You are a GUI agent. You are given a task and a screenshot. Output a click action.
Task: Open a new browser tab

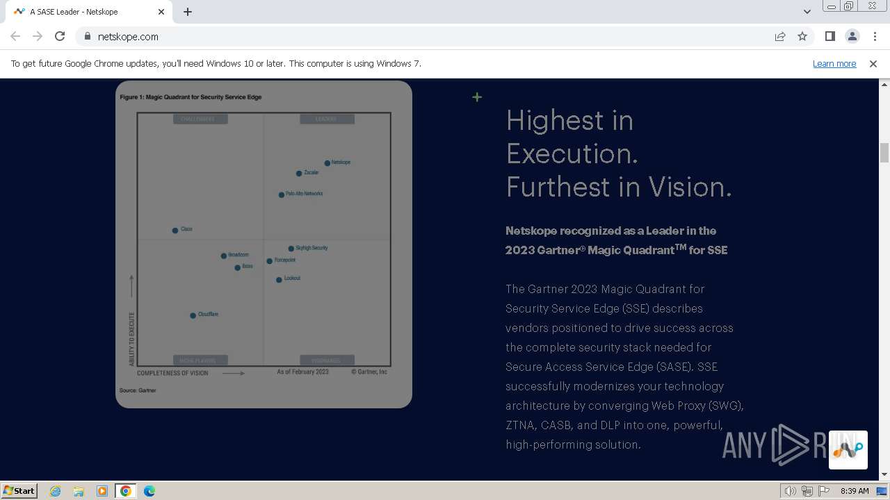[188, 12]
